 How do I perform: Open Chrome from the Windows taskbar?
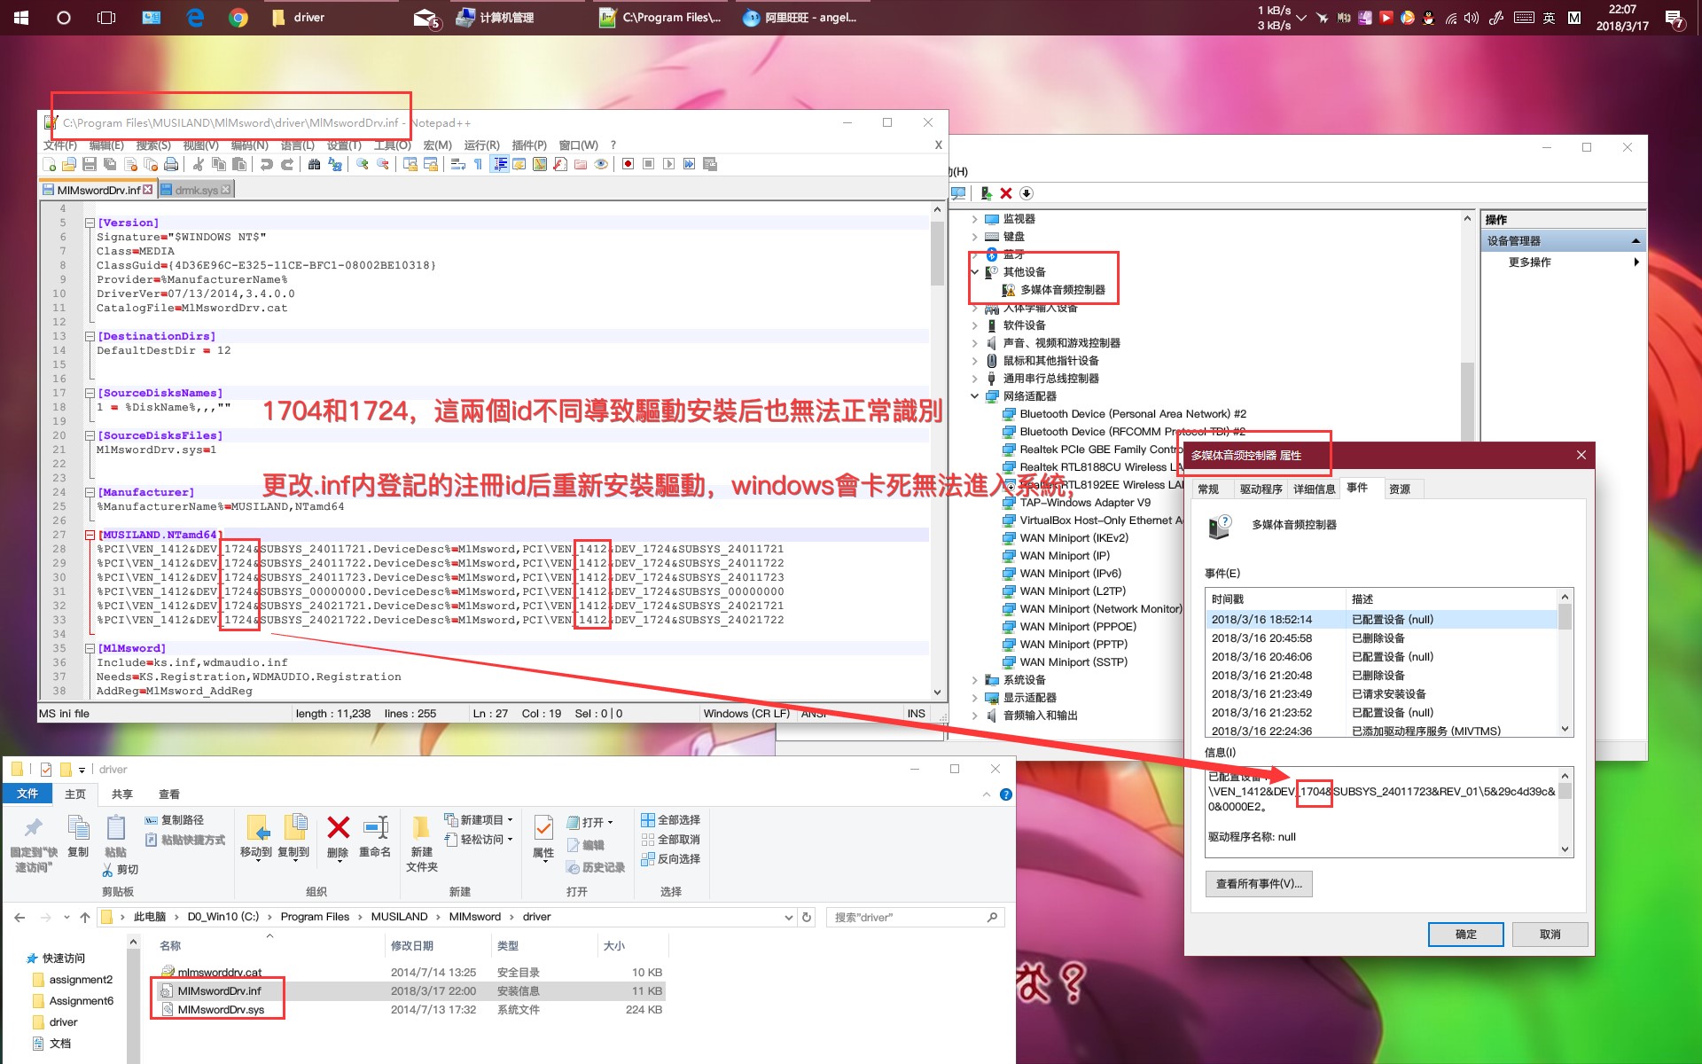coord(238,18)
